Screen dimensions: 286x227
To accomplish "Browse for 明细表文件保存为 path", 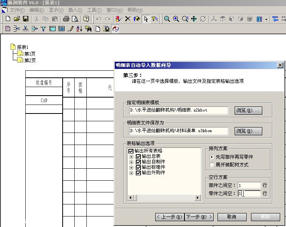I will (x=248, y=131).
